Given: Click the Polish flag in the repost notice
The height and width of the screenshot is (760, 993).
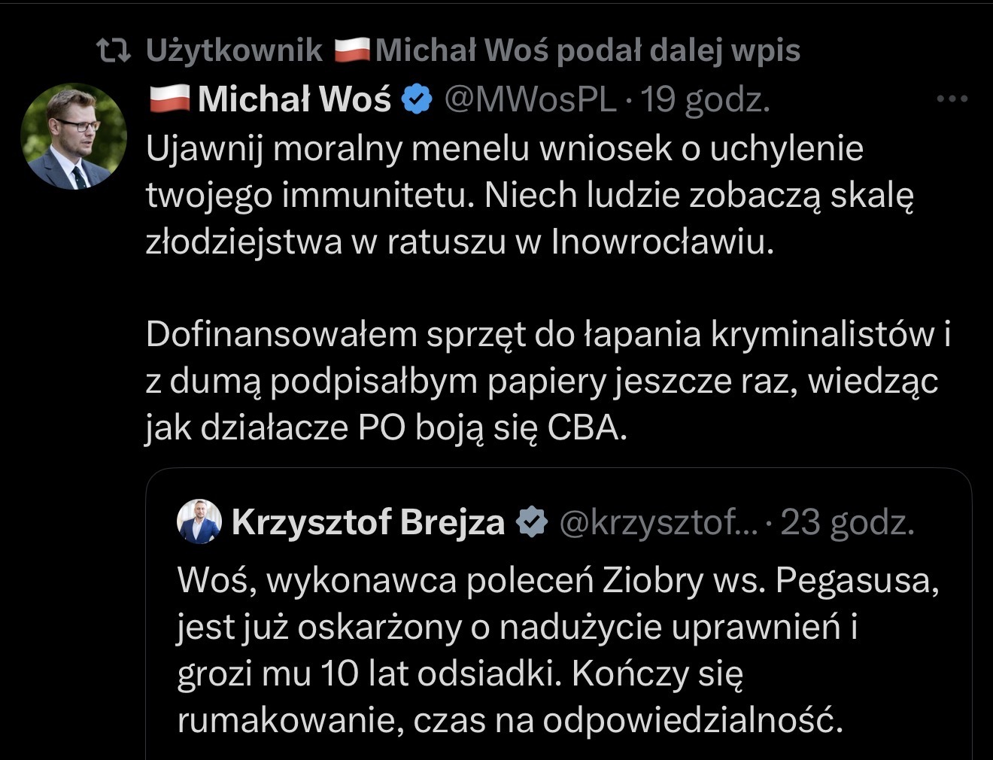Looking at the screenshot, I should coord(352,50).
